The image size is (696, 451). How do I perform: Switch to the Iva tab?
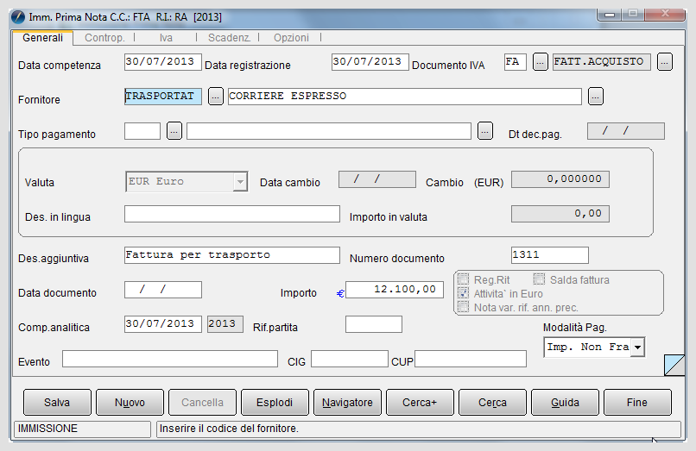166,38
